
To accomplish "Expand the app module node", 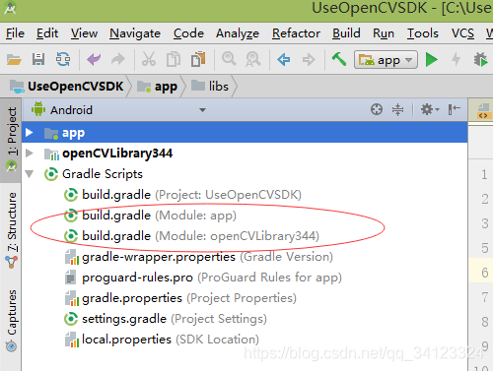I will point(30,132).
